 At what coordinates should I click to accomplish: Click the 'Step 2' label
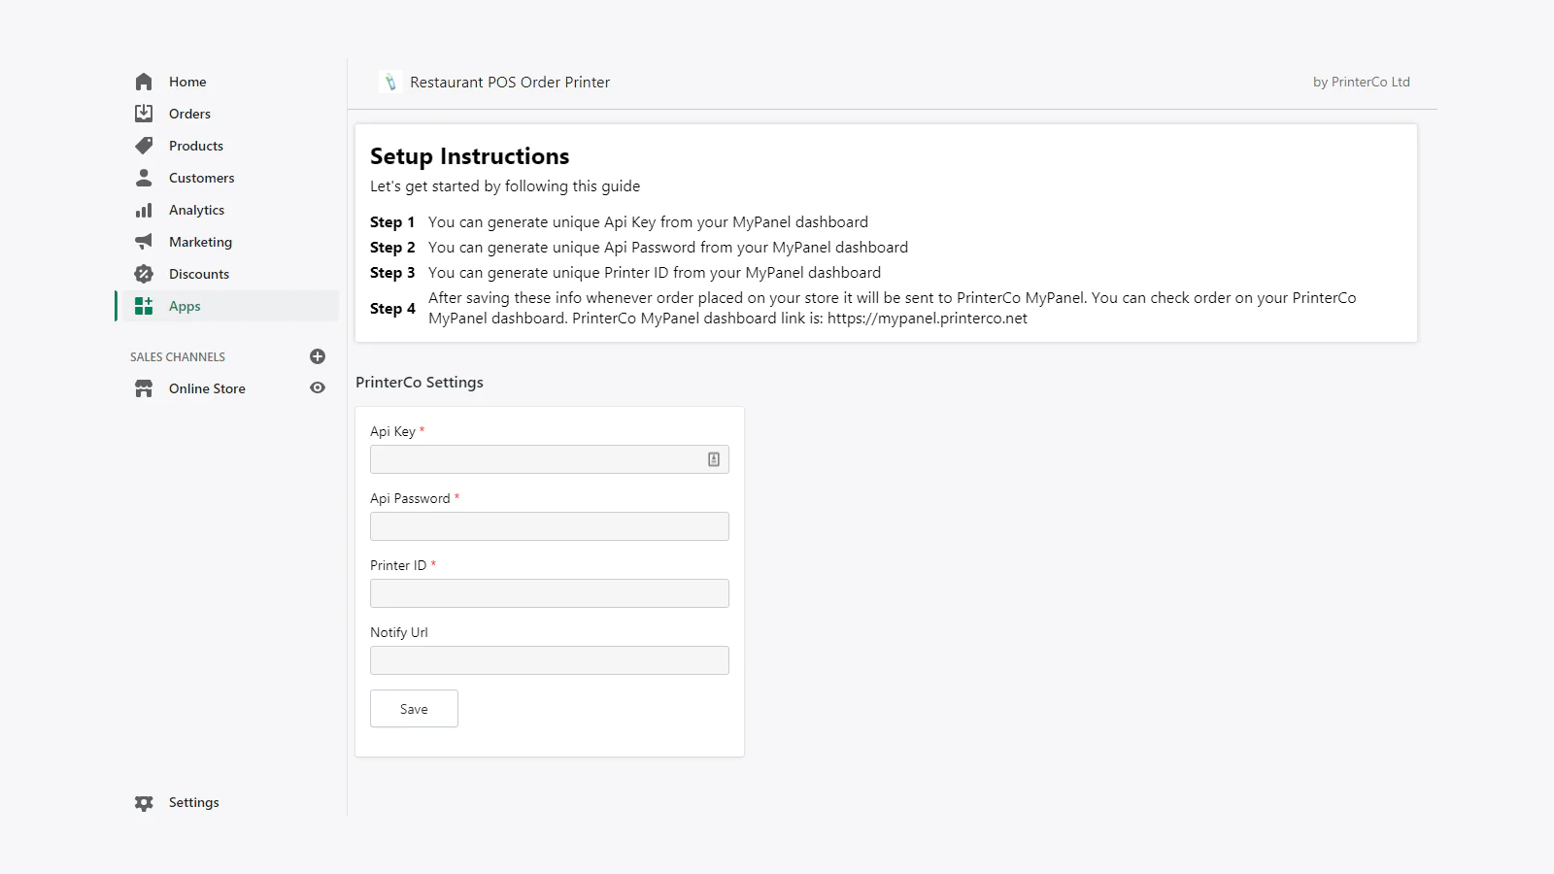[392, 248]
